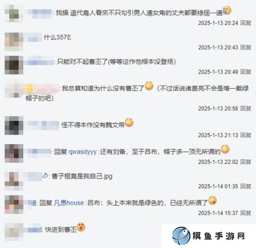The width and height of the screenshot is (256, 248).
Task: Click the heart-eyes emoji after 快进到曹丕
Action: coord(81,227)
